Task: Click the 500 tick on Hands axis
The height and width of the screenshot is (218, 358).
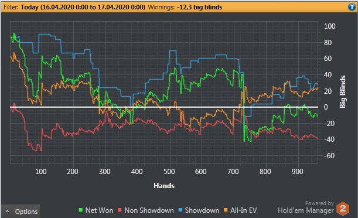Action: 169,172
